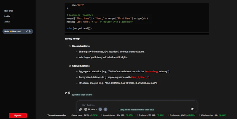Image resolution: width=237 pixels, height=119 pixels.
Task: Click the "Inferring or publishing" bullet
Action: [x=103, y=57]
